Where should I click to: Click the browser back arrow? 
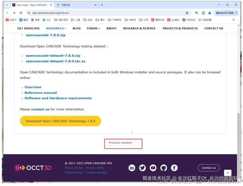8,13
